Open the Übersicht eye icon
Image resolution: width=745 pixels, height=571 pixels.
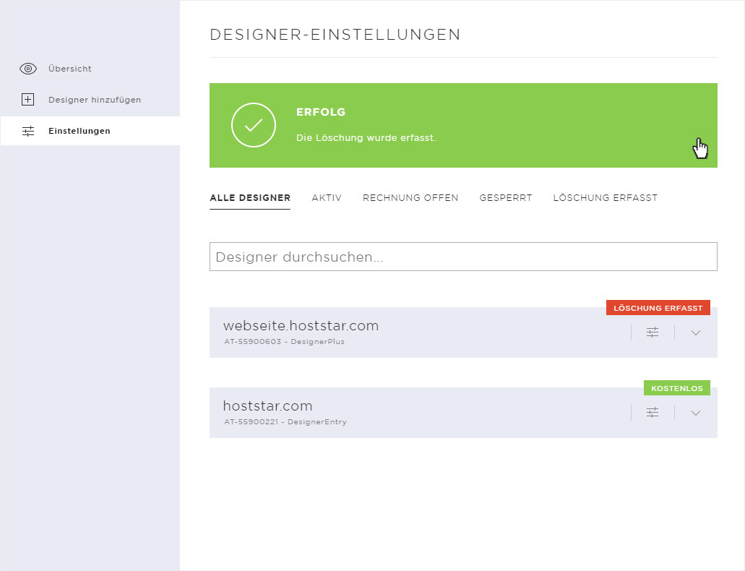[28, 69]
